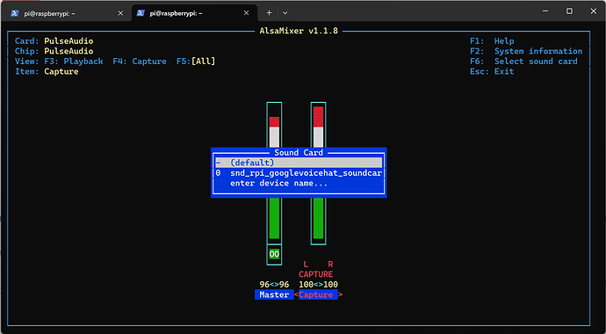The height and width of the screenshot is (334, 606).
Task: Open a new terminal tab with plus
Action: [x=269, y=13]
